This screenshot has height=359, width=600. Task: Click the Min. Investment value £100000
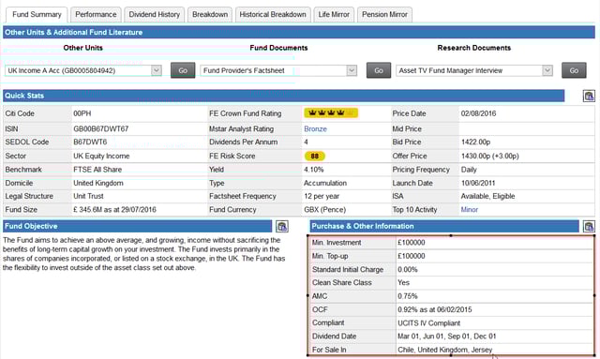coord(412,243)
